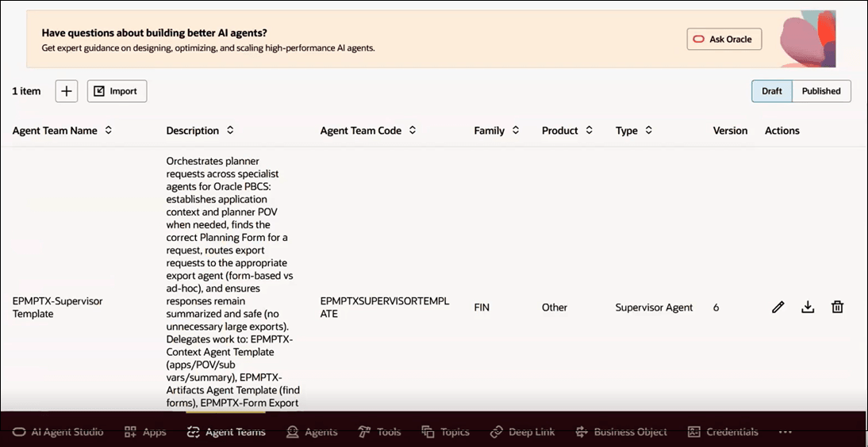Sort by Agent Team Code column
Viewport: 868px width, 447px height.
(412, 131)
